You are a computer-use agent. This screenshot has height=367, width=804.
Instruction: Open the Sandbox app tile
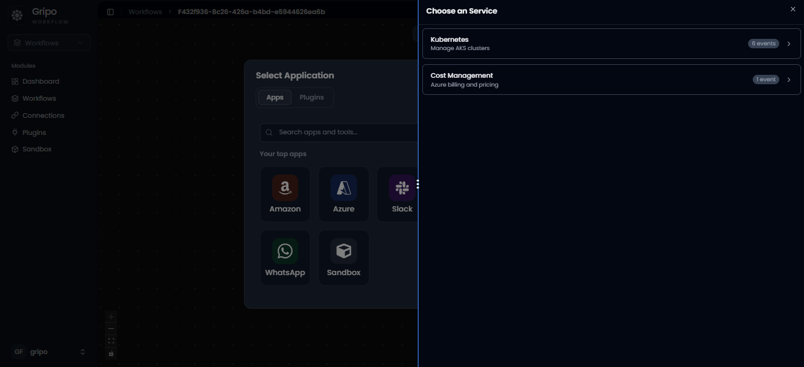coord(343,258)
